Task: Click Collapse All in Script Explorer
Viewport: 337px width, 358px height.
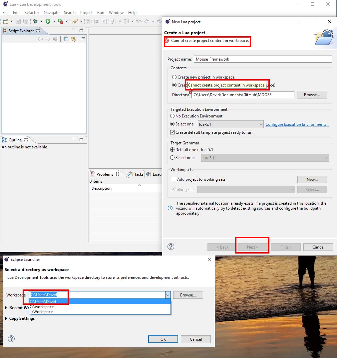Action: tap(66, 39)
